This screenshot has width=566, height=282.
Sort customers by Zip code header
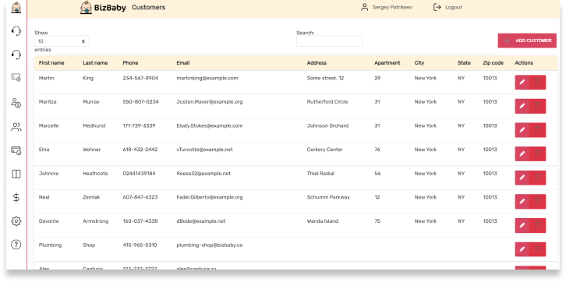point(493,63)
